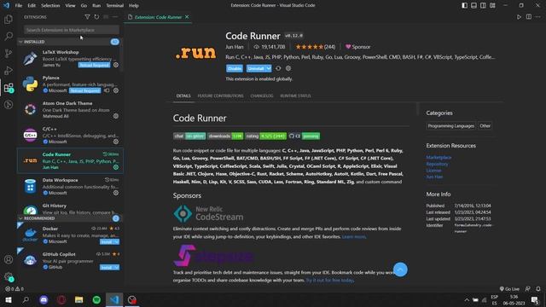Image resolution: width=546 pixels, height=307 pixels.
Task: Split the editor right
Action: [x=529, y=17]
